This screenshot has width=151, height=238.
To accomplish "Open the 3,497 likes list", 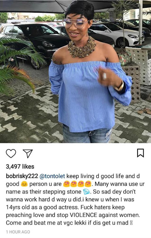I will pos(20,167).
